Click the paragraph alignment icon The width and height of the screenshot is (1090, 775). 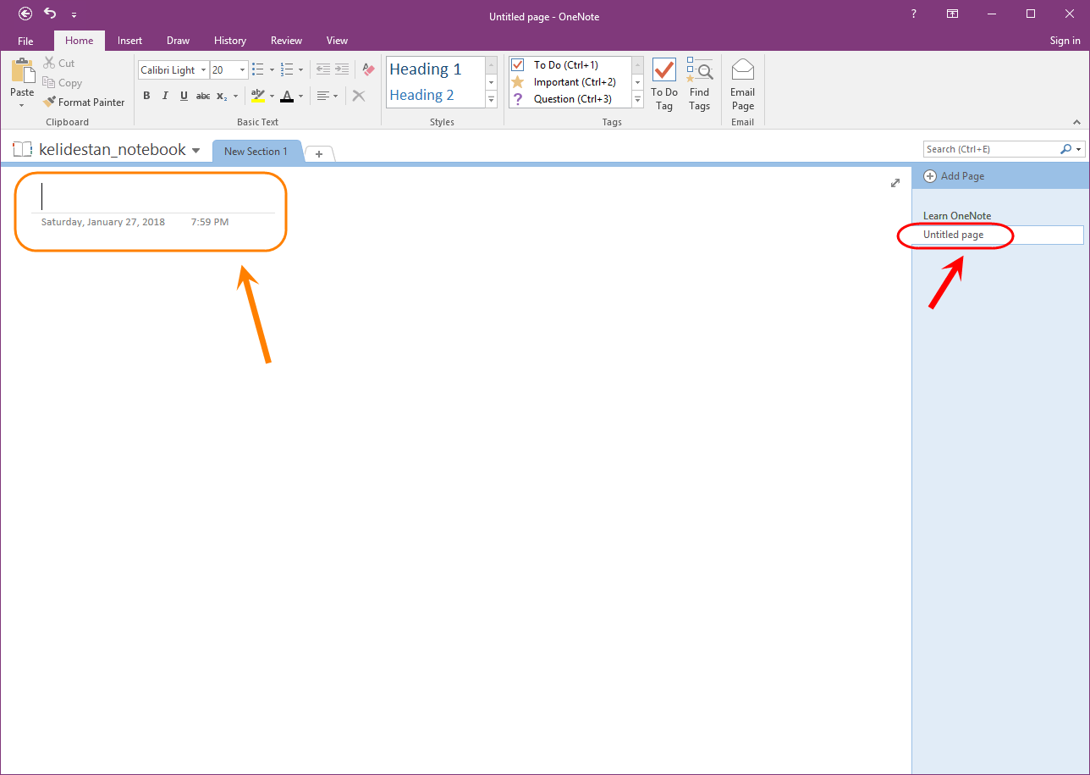(x=322, y=96)
